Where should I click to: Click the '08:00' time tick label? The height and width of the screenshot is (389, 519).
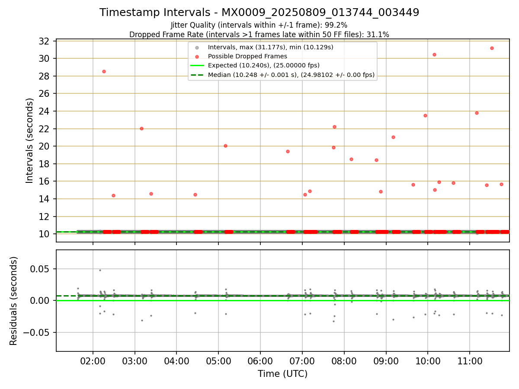tap(344, 361)
